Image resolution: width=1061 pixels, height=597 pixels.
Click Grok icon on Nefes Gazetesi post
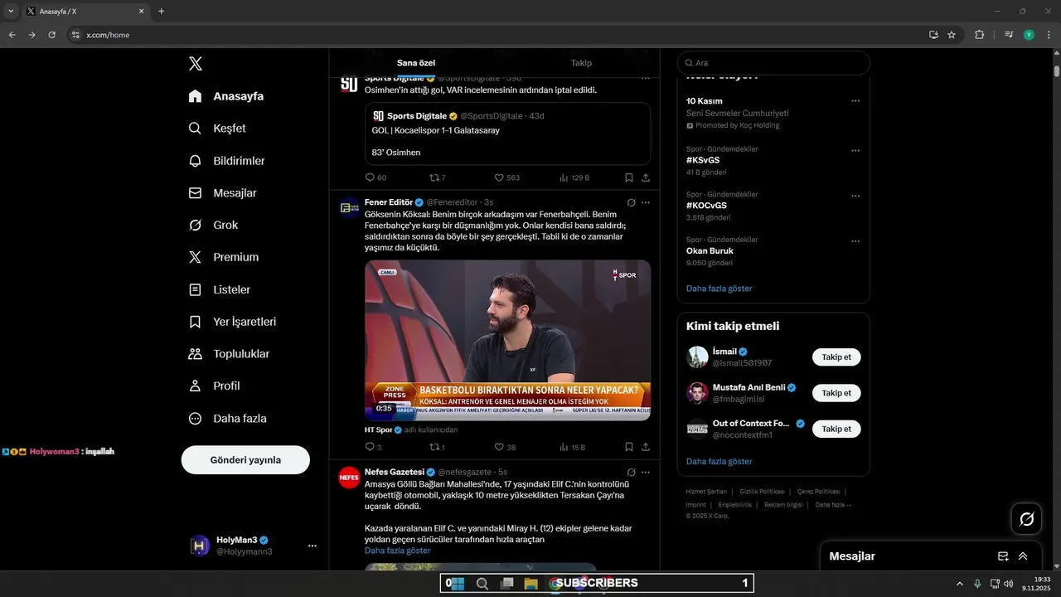(x=631, y=472)
